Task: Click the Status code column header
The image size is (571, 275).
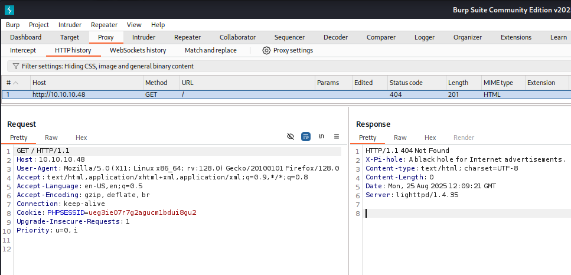Action: [406, 83]
